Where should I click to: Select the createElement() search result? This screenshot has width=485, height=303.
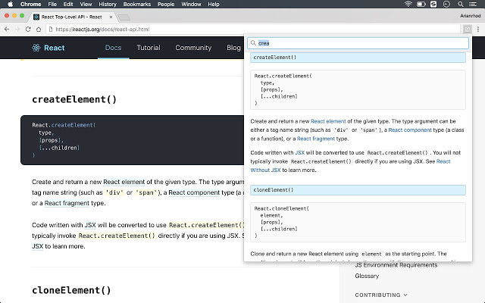click(358, 58)
